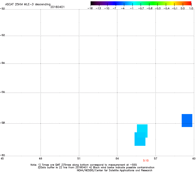Click the colorbar label -13
This screenshot has height=172, width=196.
(98, 8)
